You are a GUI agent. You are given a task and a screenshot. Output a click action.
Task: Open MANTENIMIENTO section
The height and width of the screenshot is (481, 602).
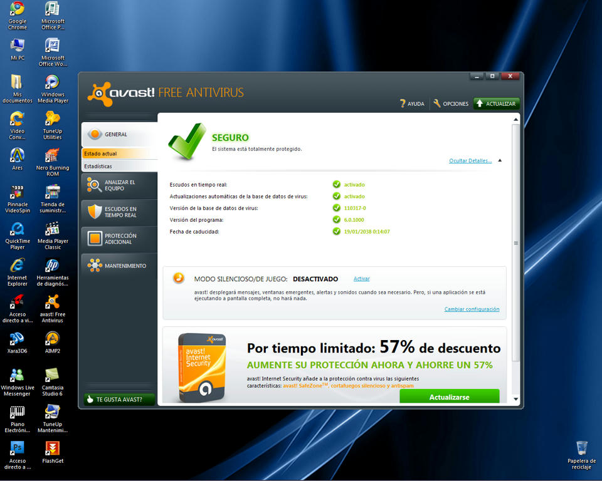tap(119, 266)
